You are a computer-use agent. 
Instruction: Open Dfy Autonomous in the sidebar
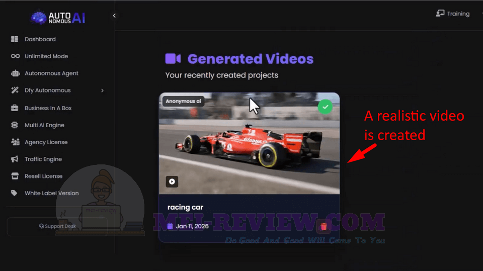click(x=48, y=90)
